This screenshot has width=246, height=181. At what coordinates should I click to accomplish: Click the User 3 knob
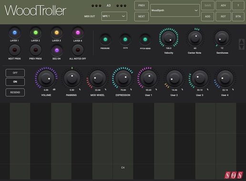[x=200, y=79]
